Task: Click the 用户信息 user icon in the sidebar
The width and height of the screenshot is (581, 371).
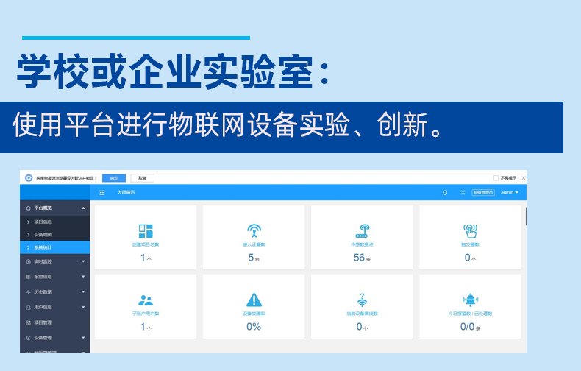Action: pyautogui.click(x=28, y=307)
